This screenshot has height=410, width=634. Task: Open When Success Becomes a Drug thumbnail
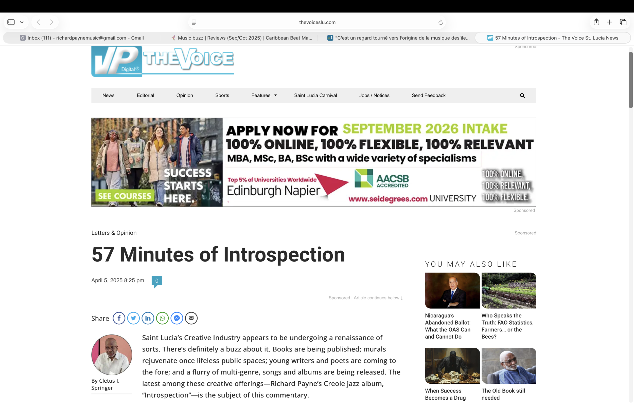click(452, 366)
